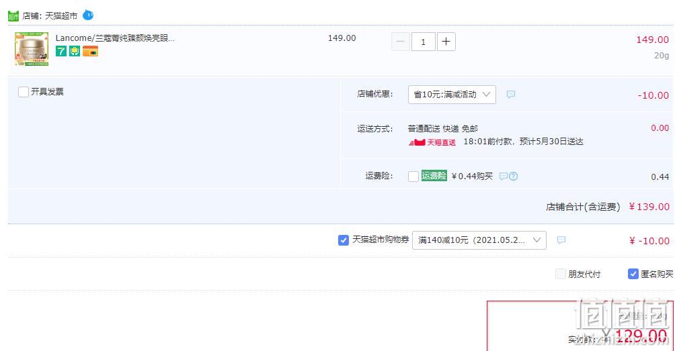This screenshot has height=351, width=675.
Task: Uncheck the 匿名购买 anonymous purchase checkbox
Action: coord(633,274)
